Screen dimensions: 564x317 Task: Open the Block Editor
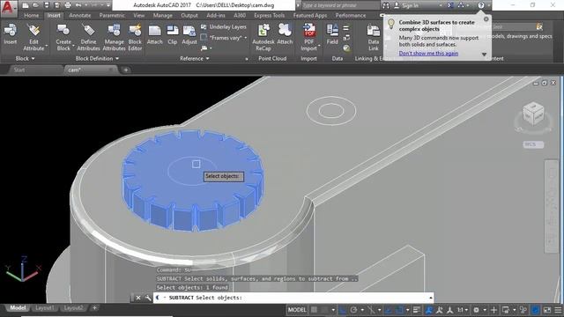(135, 37)
